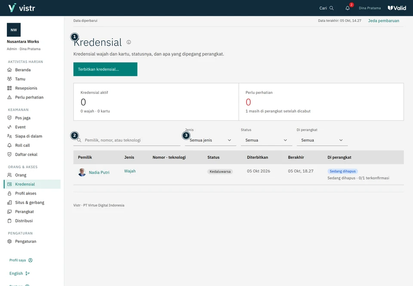This screenshot has width=413, height=286.
Task: Navigate to Orang in sidebar
Action: pos(32,175)
